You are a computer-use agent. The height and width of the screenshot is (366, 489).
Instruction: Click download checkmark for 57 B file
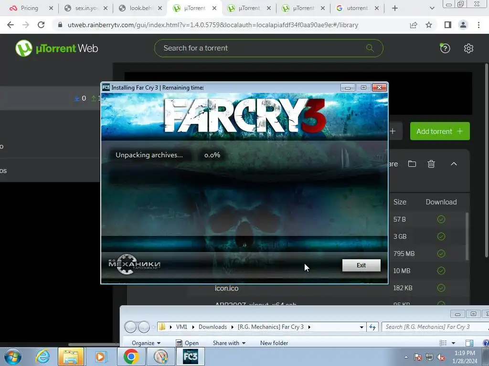tap(441, 219)
